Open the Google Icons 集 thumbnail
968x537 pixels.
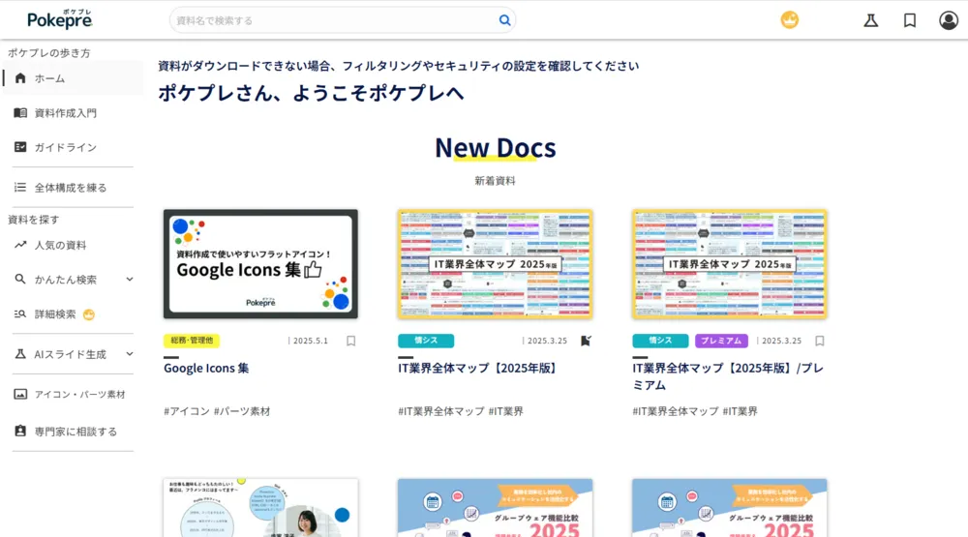[x=260, y=263]
